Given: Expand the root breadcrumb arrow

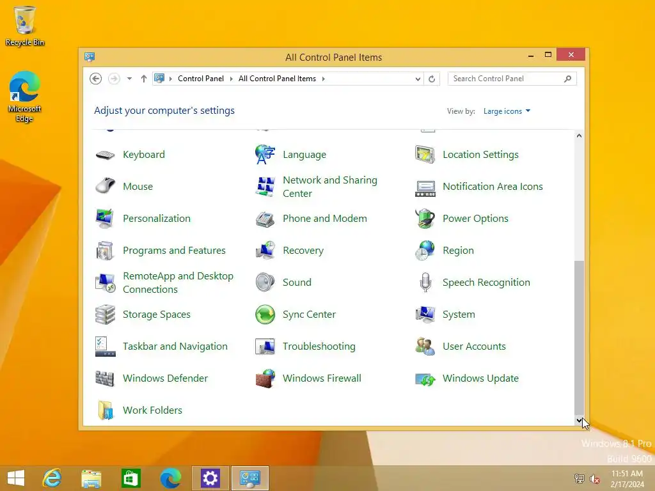Looking at the screenshot, I should (170, 79).
